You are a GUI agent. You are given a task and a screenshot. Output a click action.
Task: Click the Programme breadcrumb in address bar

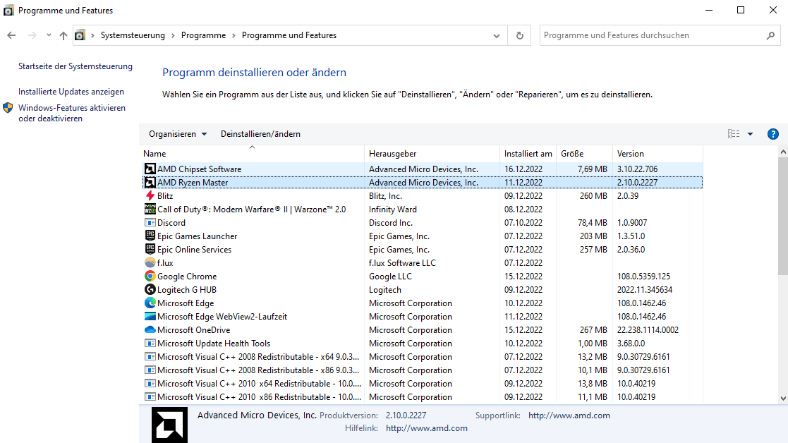coord(203,35)
